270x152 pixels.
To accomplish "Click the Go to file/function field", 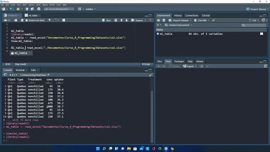I will point(59,9).
